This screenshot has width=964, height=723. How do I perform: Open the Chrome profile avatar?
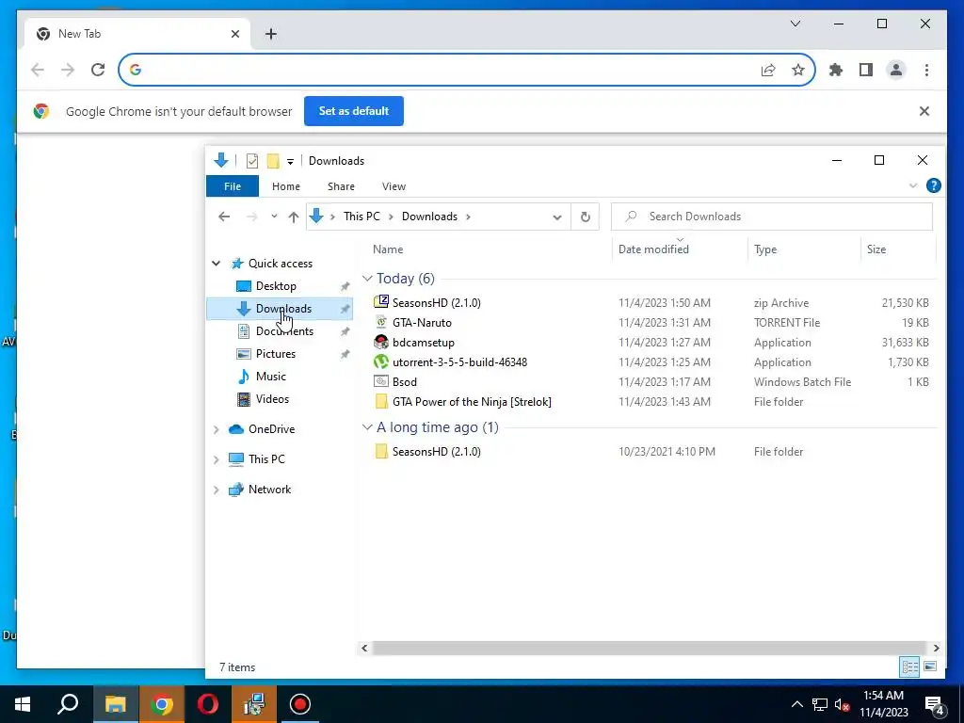click(896, 70)
